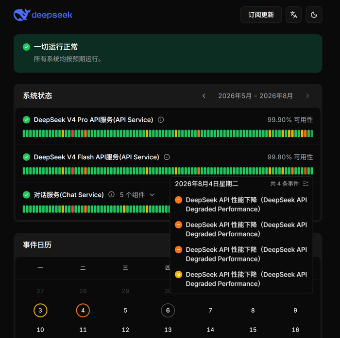Select calendar day 16
This screenshot has width=340, height=338.
295,330
